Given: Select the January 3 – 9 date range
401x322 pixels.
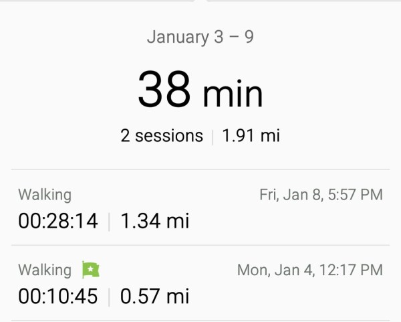Looking at the screenshot, I should 200,37.
